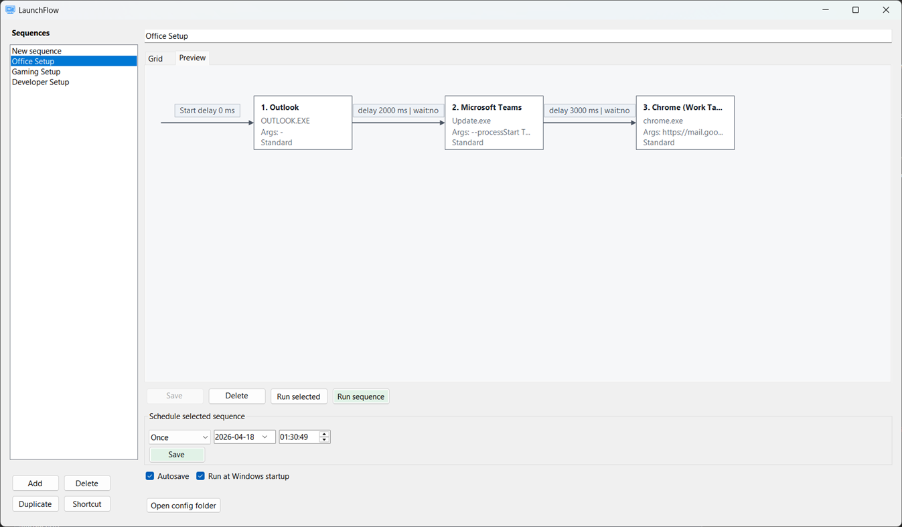Viewport: 902px width, 527px height.
Task: Click Update.exe text in Teams node
Action: pyautogui.click(x=471, y=121)
